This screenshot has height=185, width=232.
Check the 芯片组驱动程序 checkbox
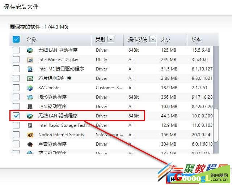(16, 78)
